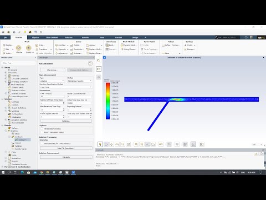
Task: Click the zones Delete ribbon item
Action: (75, 45)
